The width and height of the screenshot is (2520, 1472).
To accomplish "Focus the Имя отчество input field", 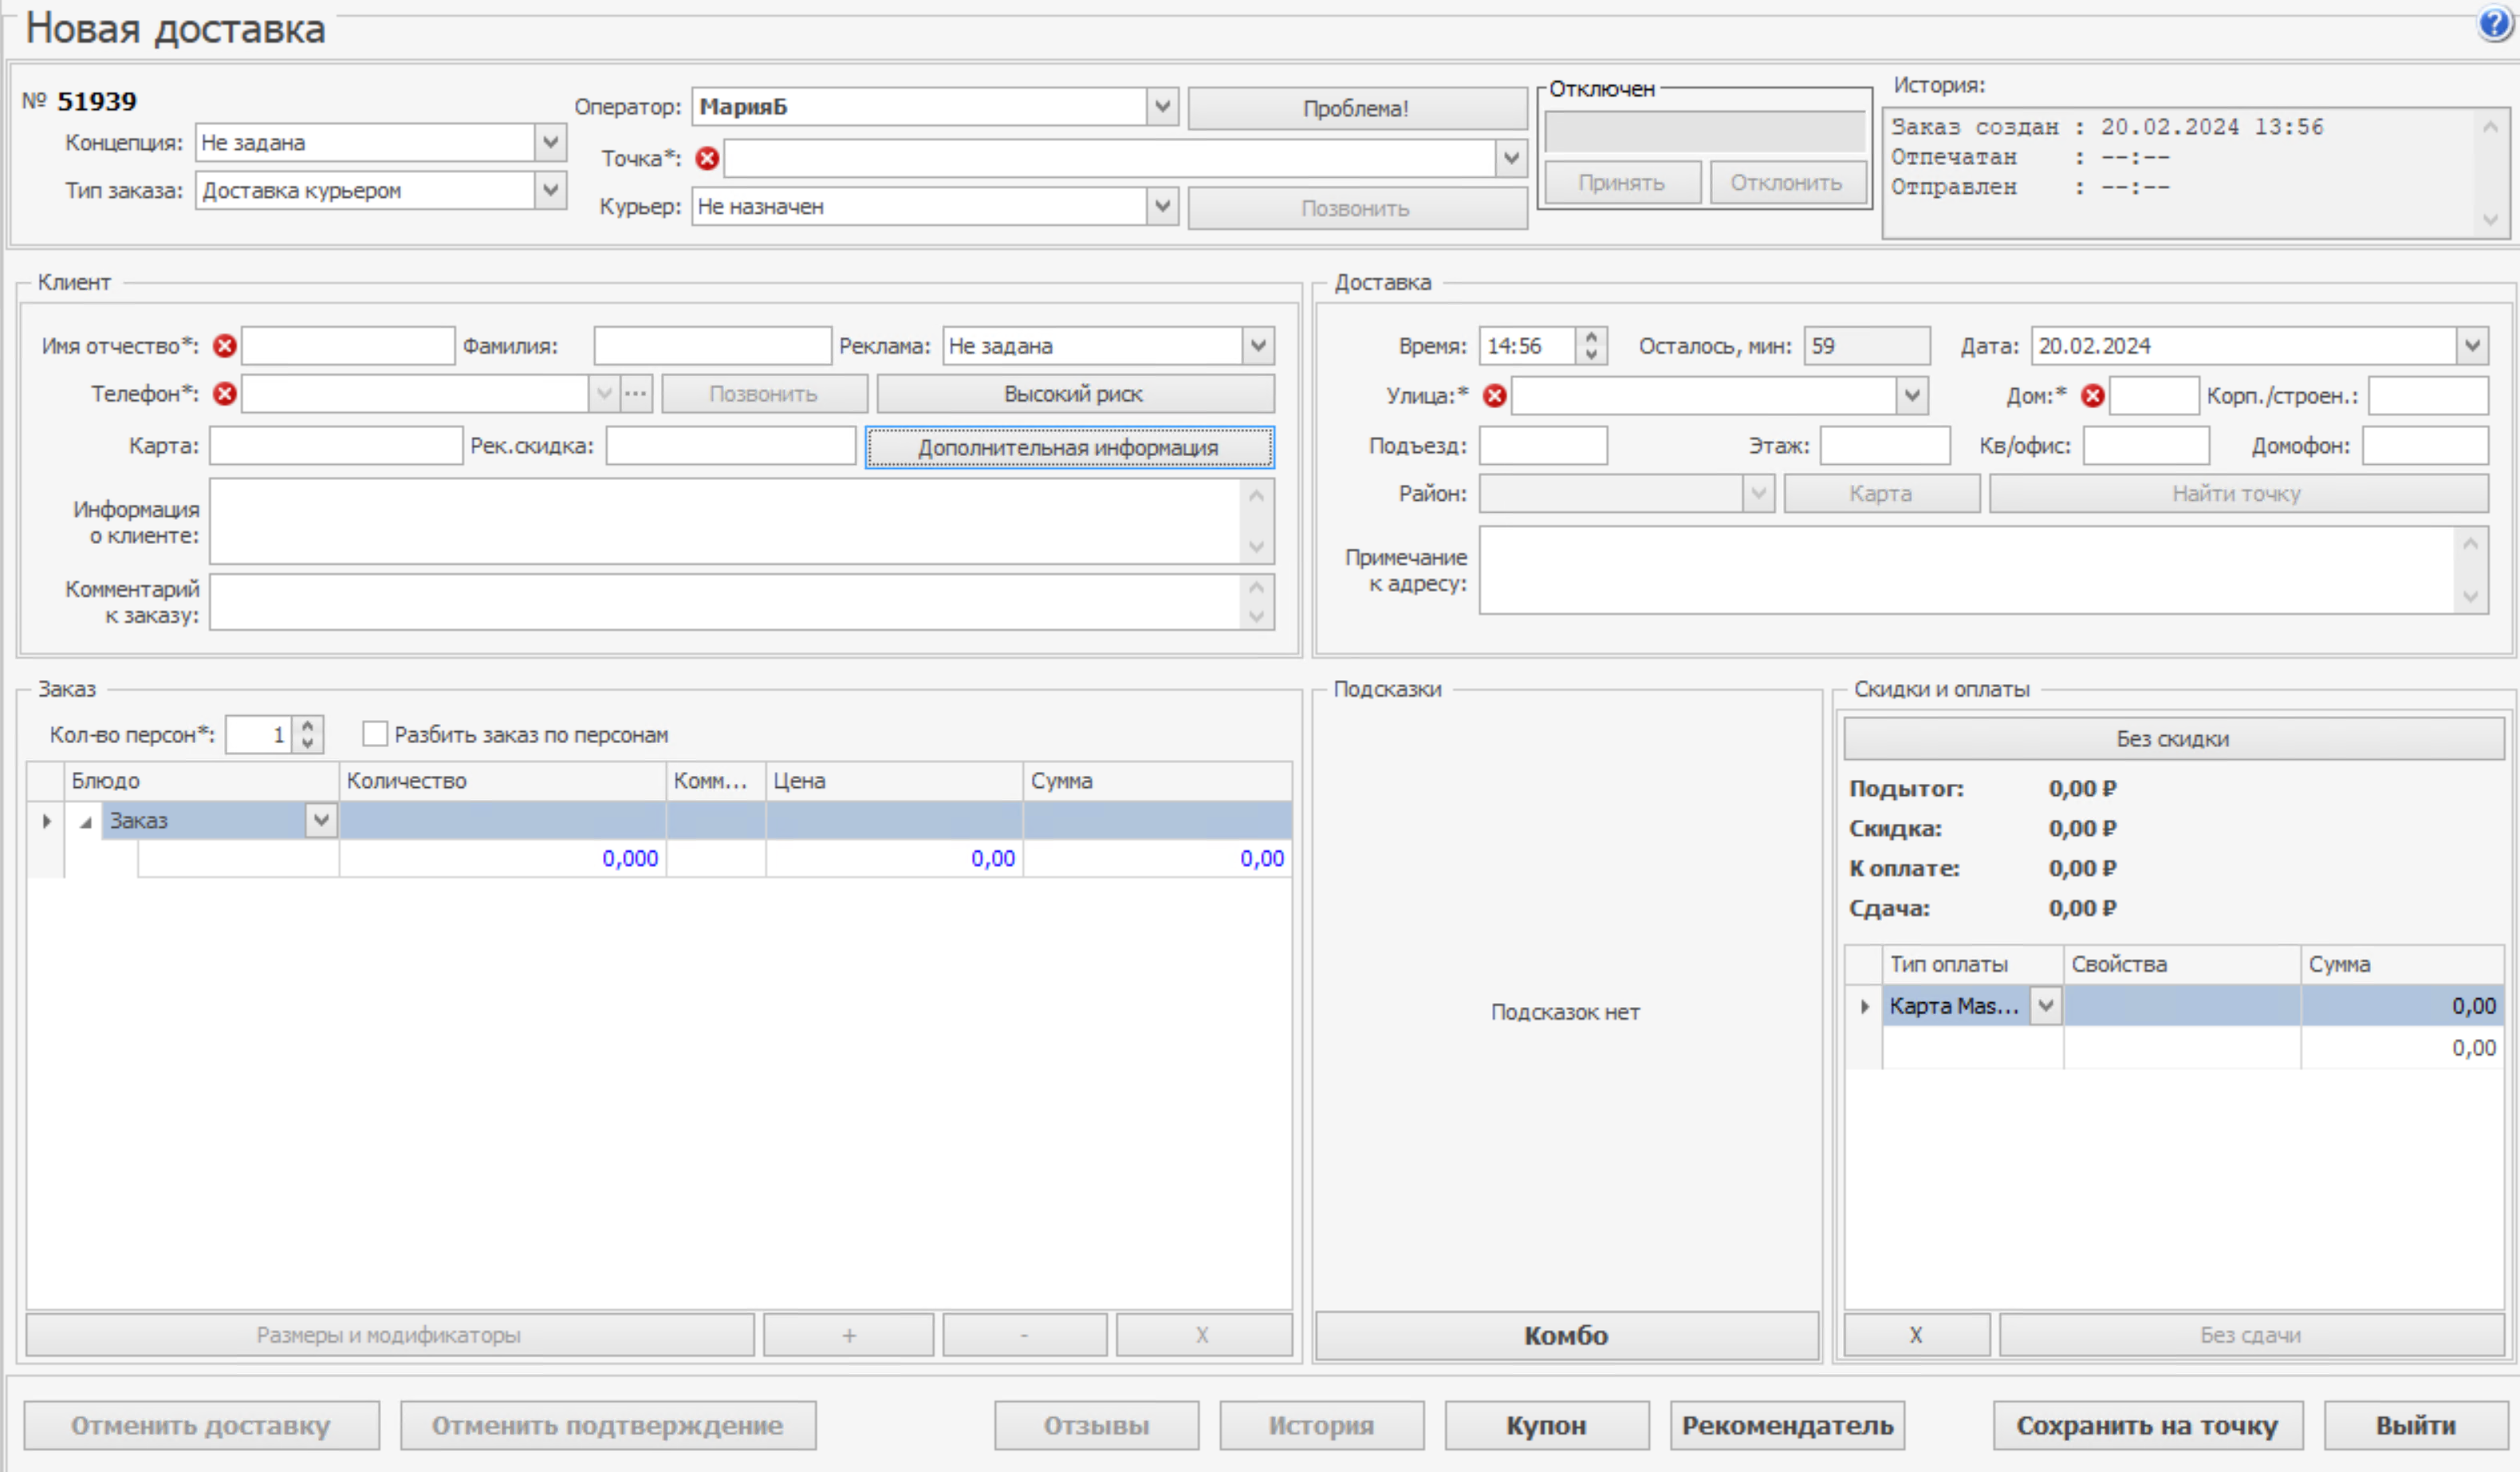I will point(348,346).
